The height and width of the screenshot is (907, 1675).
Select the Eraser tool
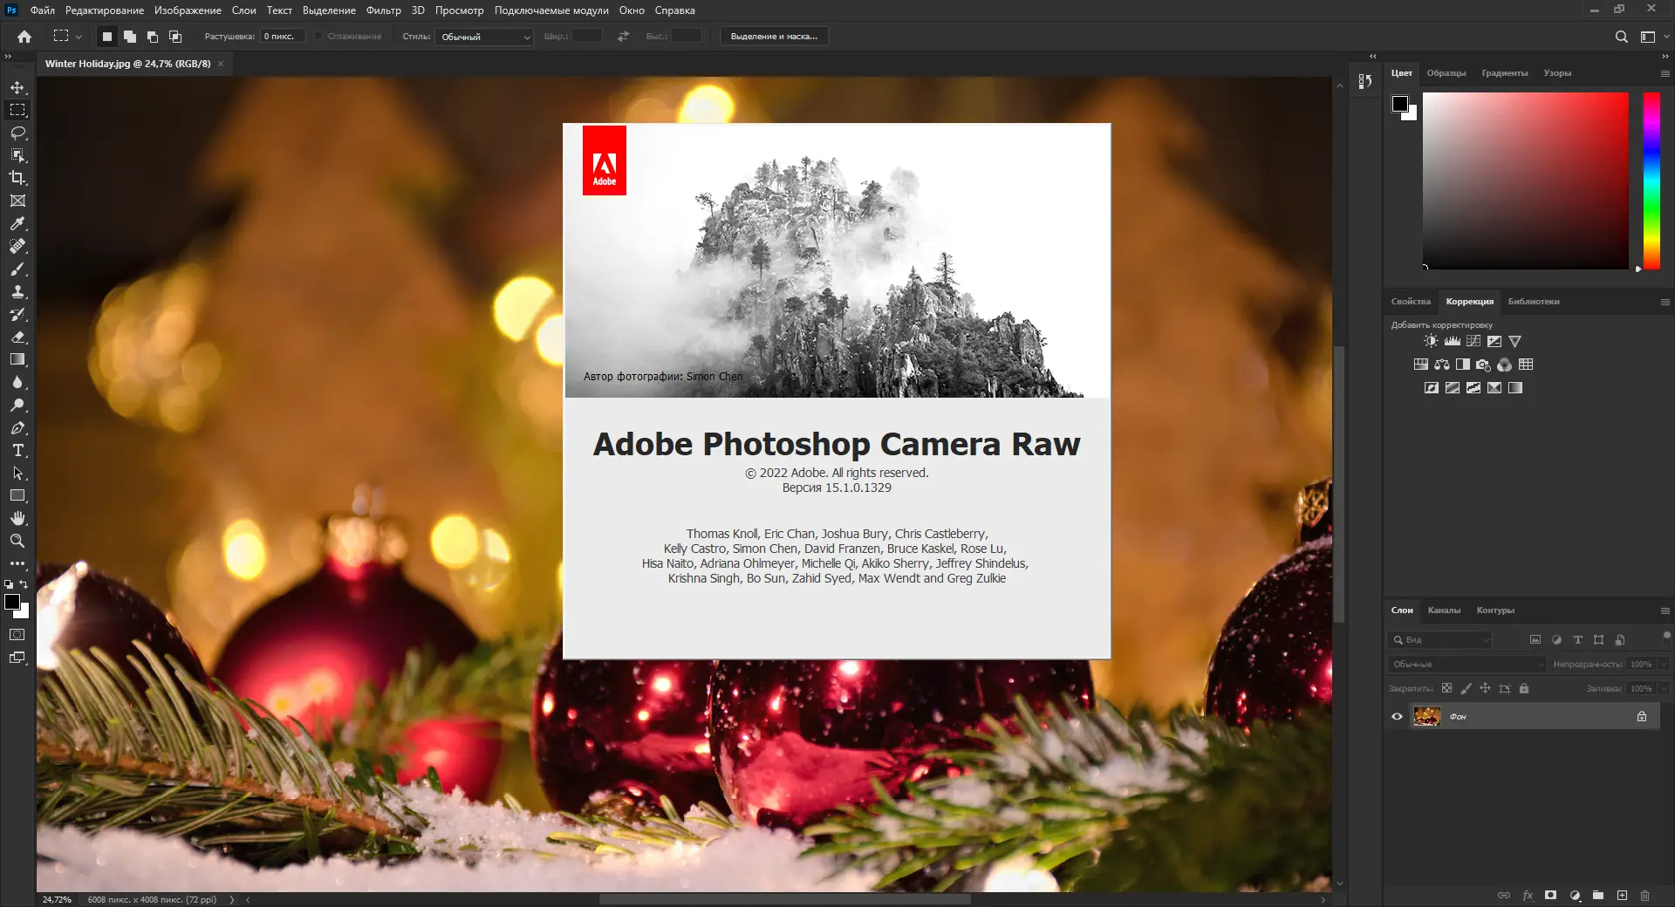click(x=17, y=337)
